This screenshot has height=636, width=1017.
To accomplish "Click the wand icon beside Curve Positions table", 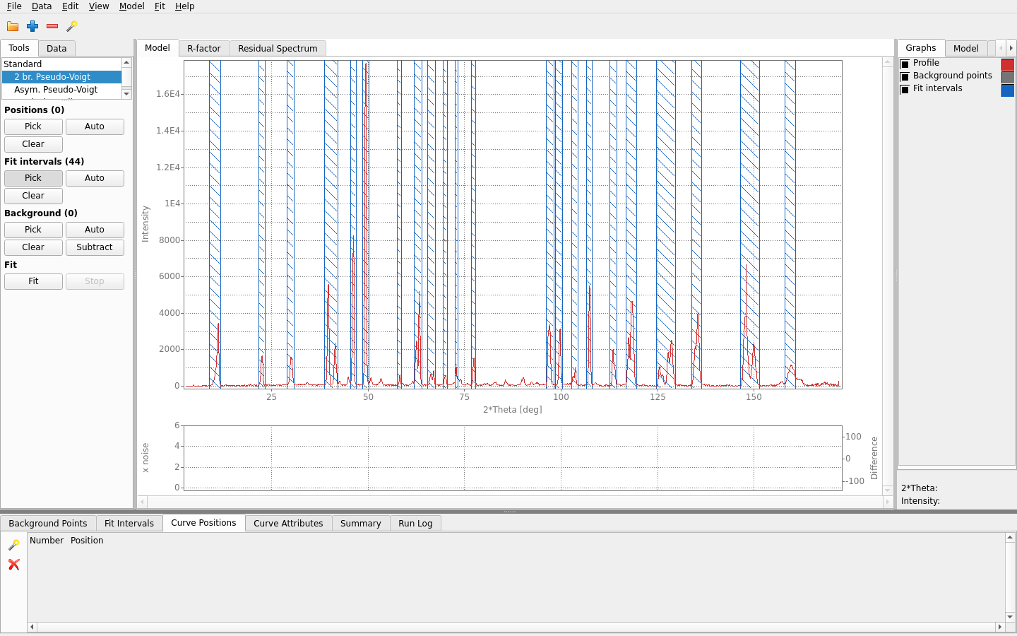I will [x=13, y=545].
